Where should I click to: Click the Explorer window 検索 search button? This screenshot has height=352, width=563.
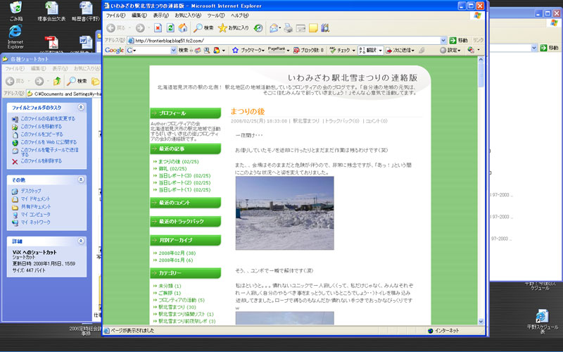[x=77, y=81]
